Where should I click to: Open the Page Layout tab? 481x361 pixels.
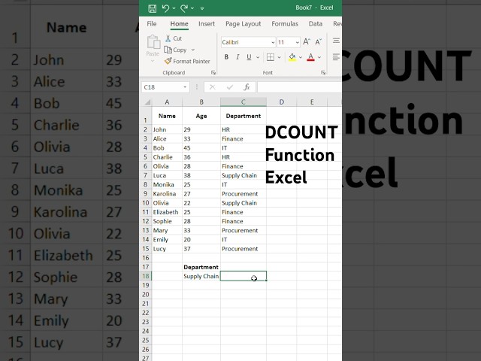click(243, 23)
